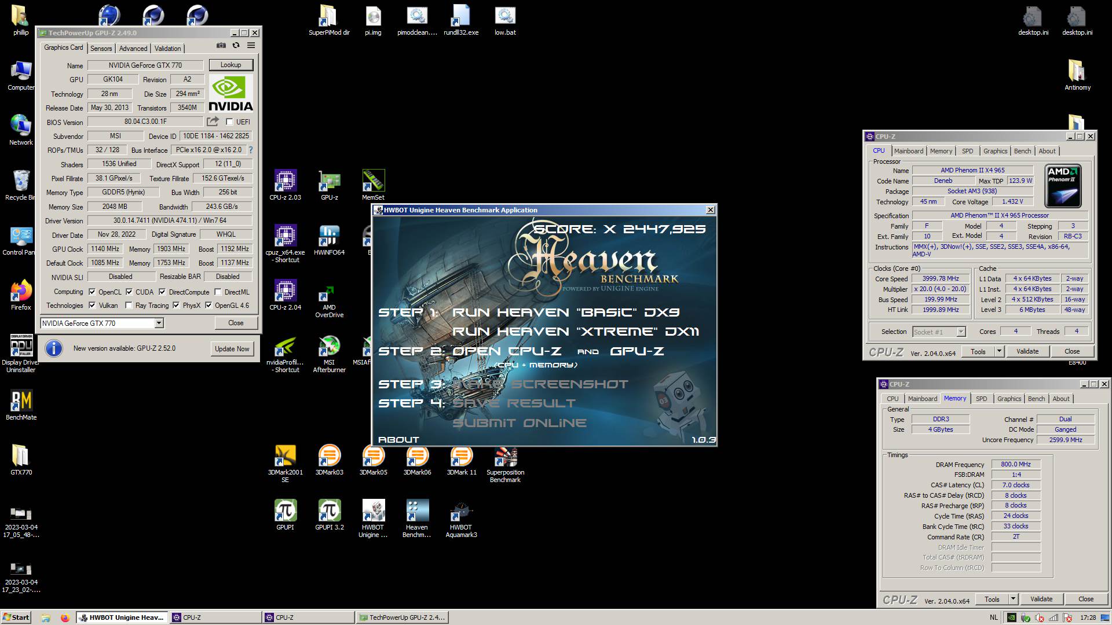Open HWBOT Aquamark3 desktop icon
The width and height of the screenshot is (1112, 625).
pyautogui.click(x=461, y=519)
